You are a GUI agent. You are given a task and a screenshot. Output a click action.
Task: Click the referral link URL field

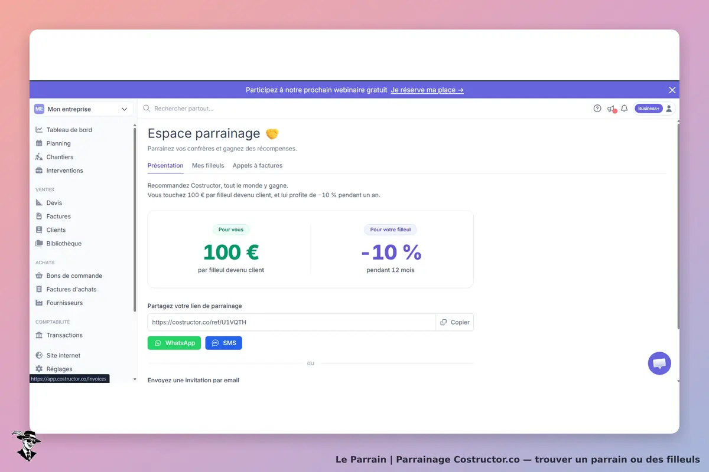(x=291, y=322)
